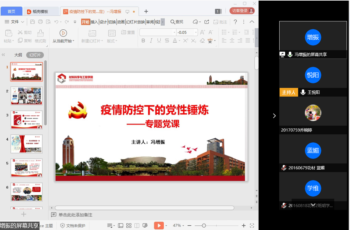Screen dimensions: 350x230
Task: Open the 插入 ribbon tab
Action: [x=94, y=22]
